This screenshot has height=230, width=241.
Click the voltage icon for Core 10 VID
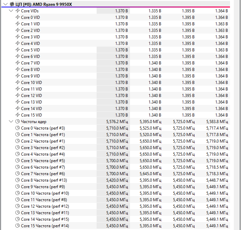(x=18, y=82)
